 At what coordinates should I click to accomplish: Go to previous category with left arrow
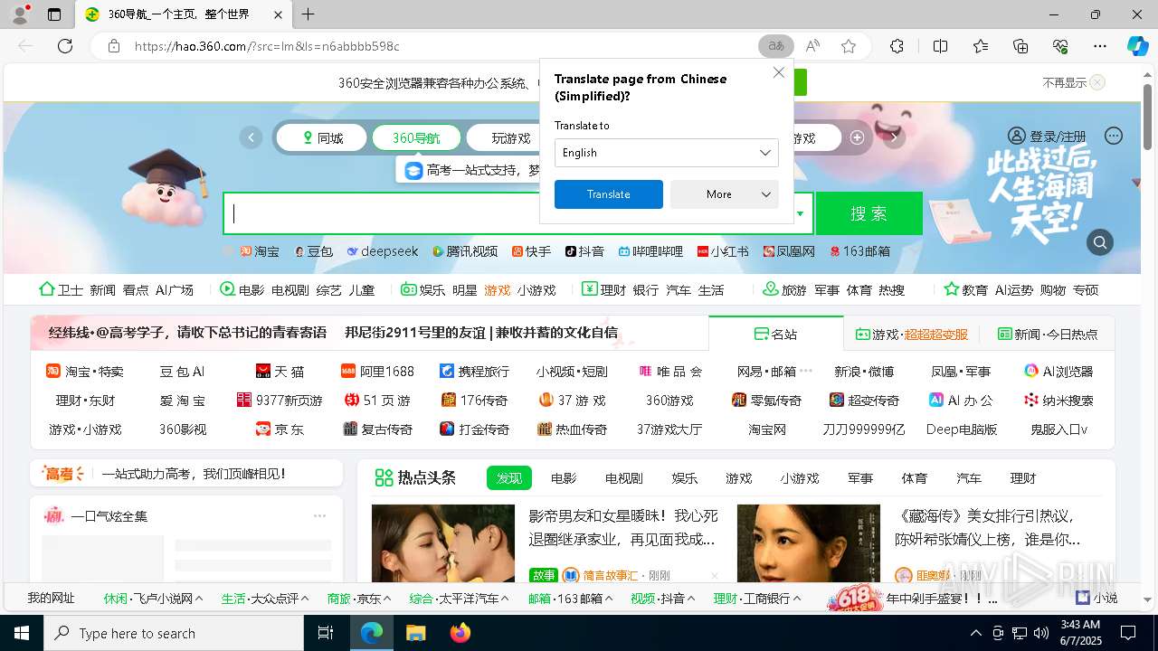251,137
